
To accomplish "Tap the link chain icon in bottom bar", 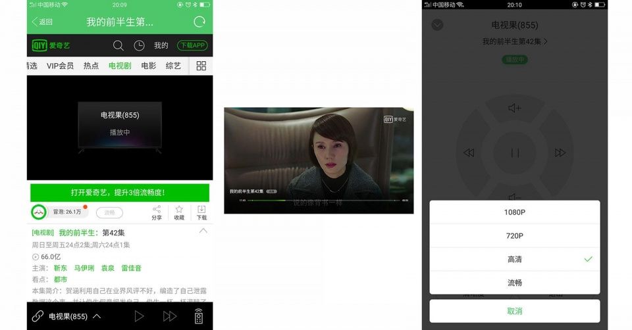I will [x=38, y=316].
